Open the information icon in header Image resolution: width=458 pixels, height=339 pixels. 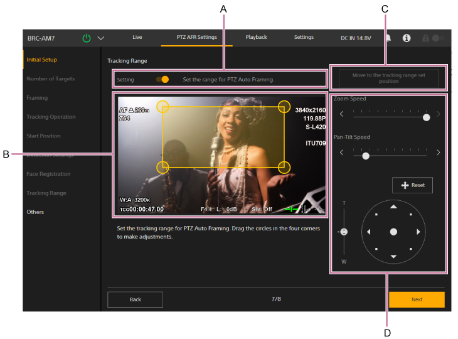407,38
